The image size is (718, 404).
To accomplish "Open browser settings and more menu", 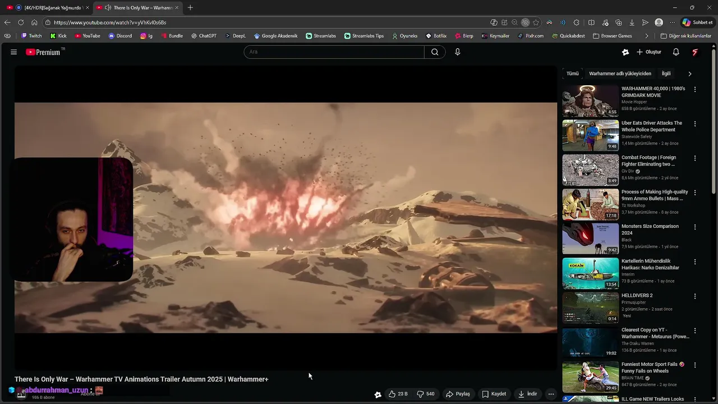I will pos(673,22).
